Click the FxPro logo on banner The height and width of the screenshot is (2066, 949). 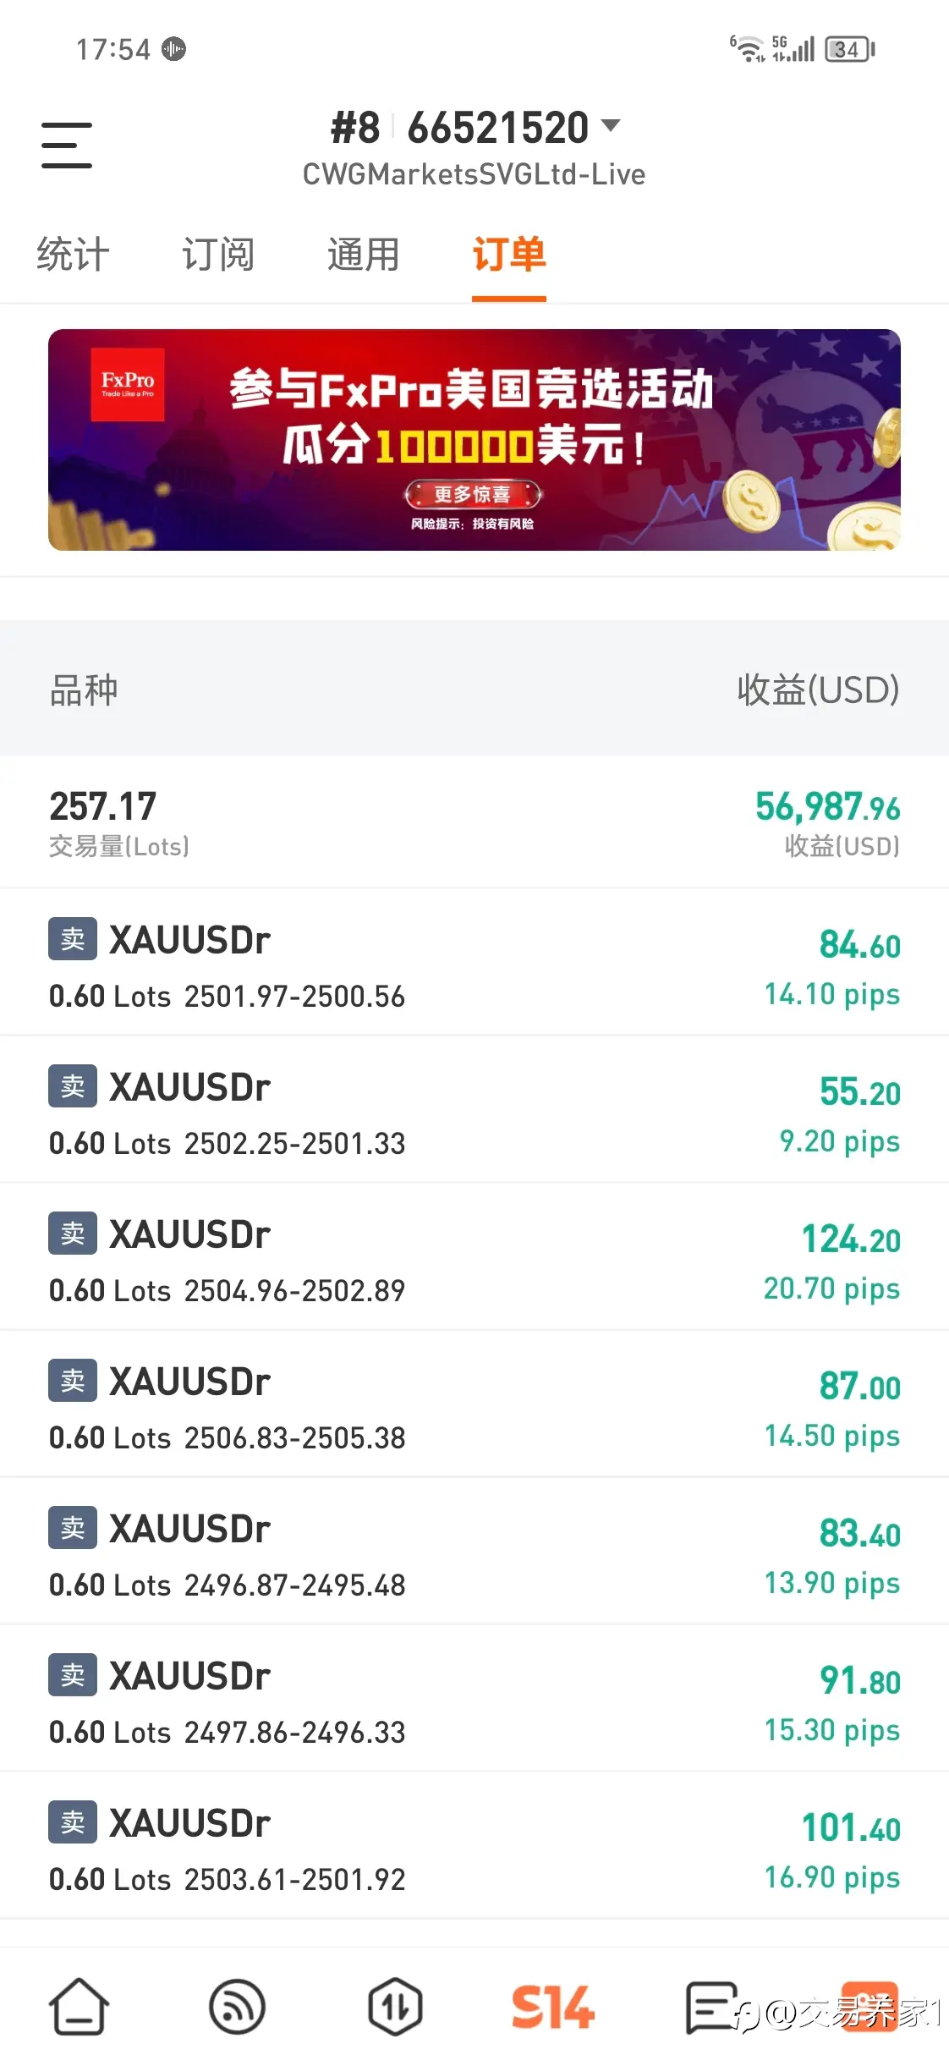pos(128,384)
